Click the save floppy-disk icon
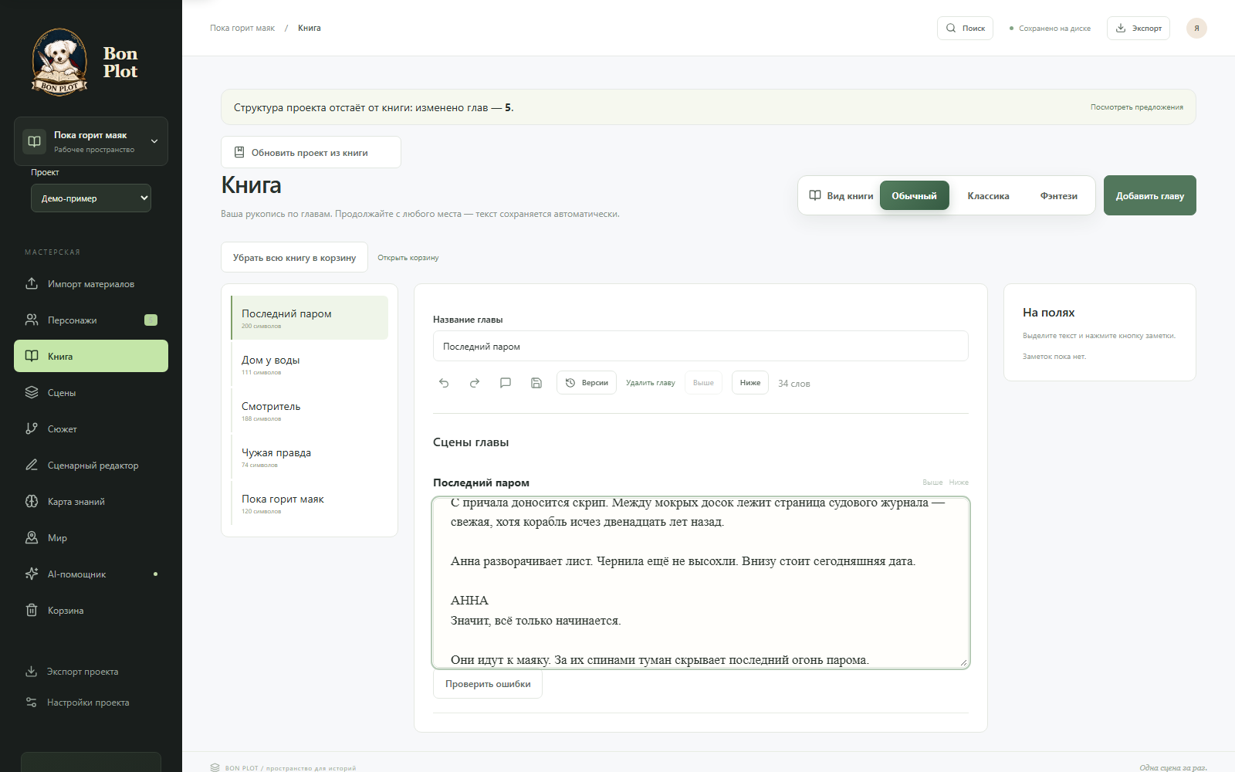The image size is (1235, 772). (536, 383)
